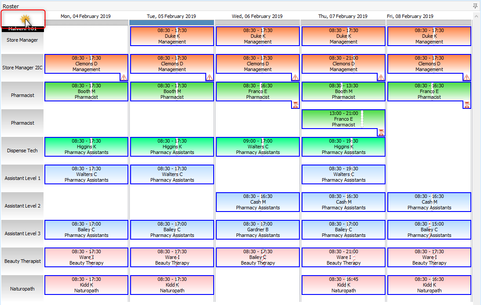Viewport: 481px width, 305px height.
Task: Click the warning triangle on Tuesday's Clemons D shift
Action: [x=210, y=78]
